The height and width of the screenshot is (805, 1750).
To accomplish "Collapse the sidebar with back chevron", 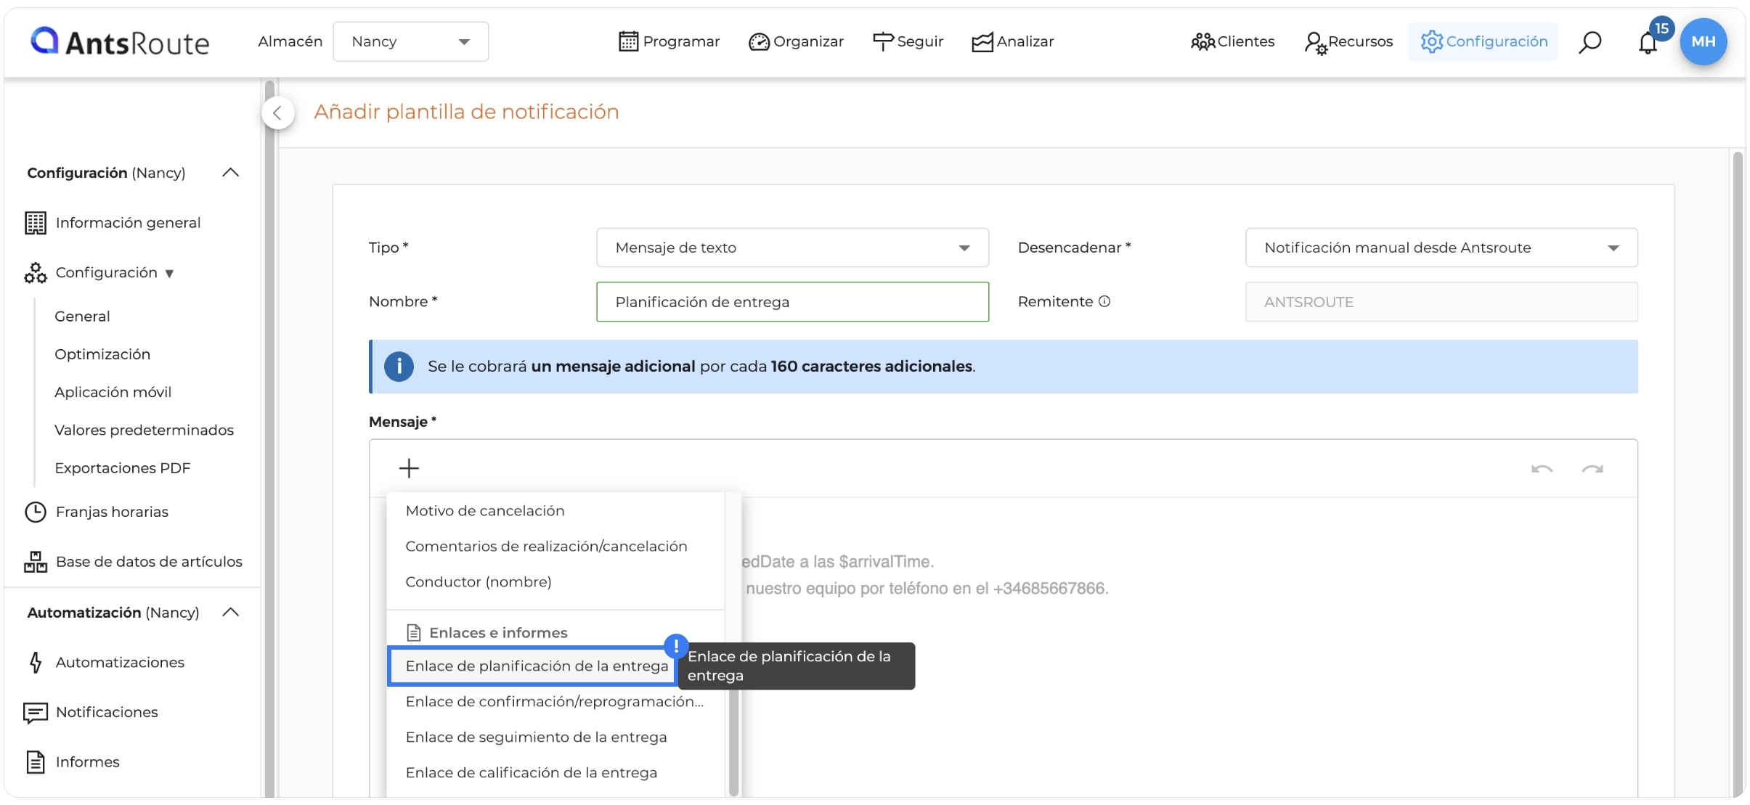I will [277, 113].
